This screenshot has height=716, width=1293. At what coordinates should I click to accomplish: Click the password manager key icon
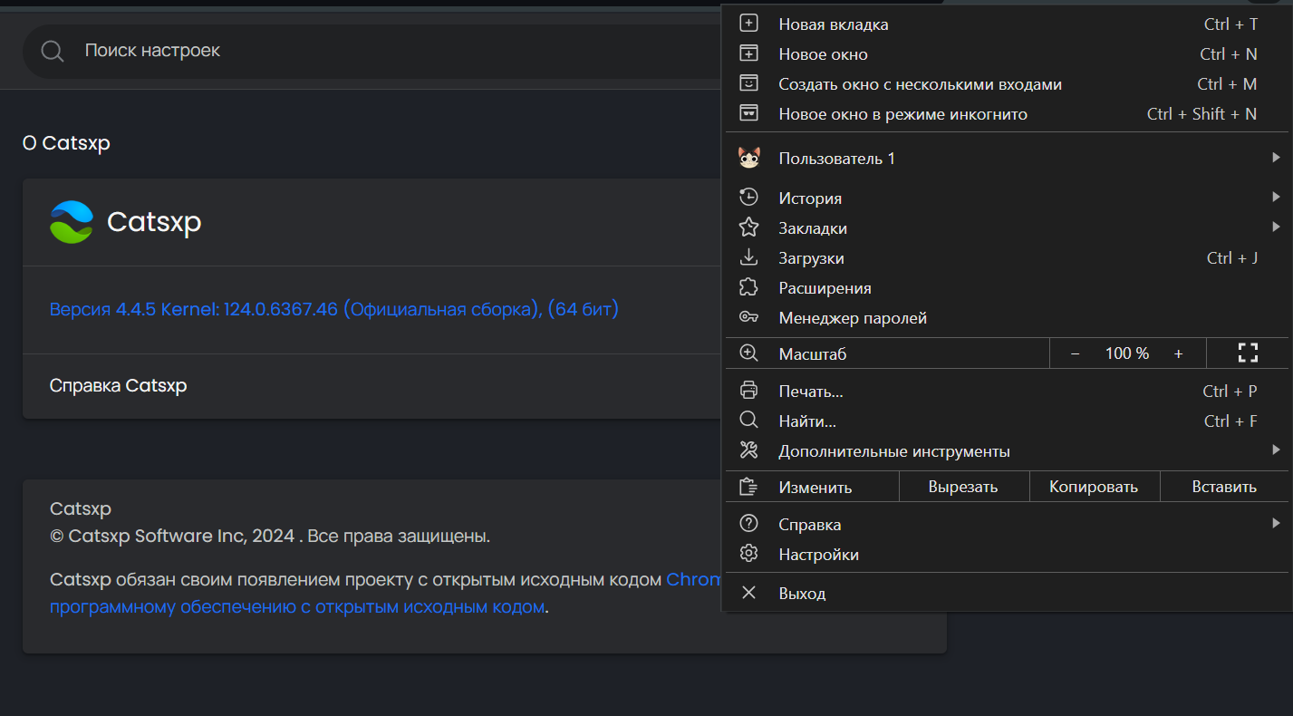tap(748, 317)
